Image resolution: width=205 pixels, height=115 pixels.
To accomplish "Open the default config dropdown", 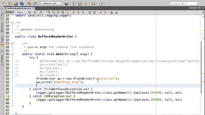I will (51, 4).
